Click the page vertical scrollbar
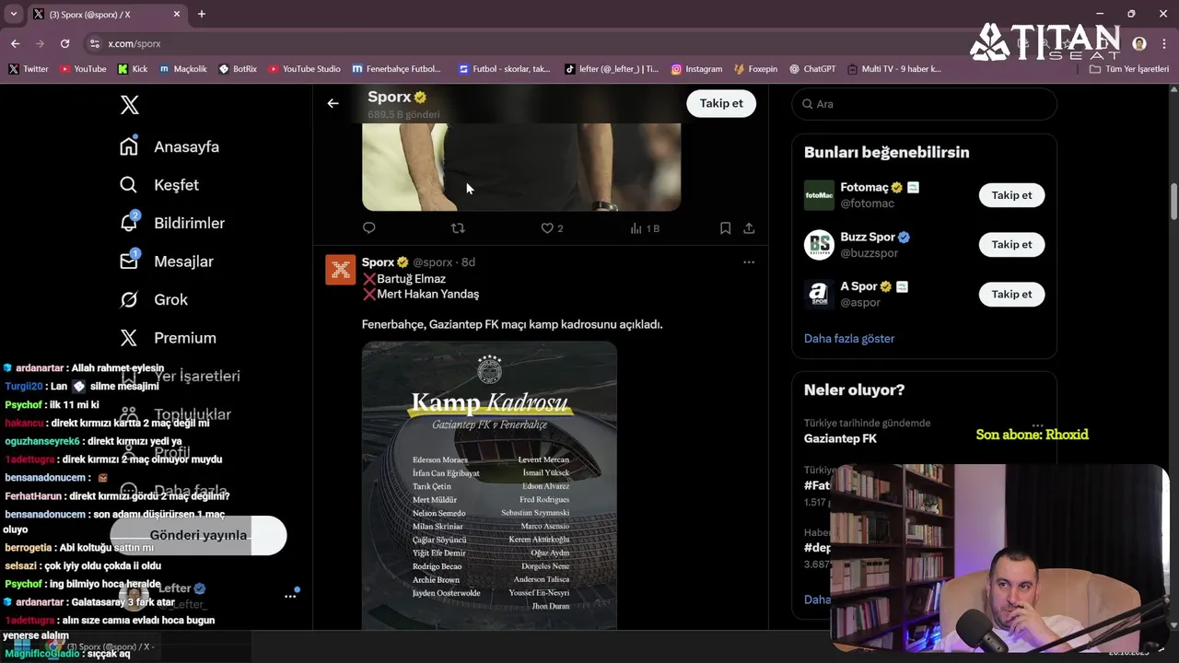This screenshot has height=663, width=1179. (1173, 201)
